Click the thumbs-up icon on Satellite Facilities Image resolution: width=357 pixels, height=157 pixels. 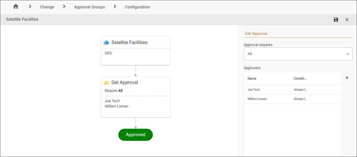106,42
